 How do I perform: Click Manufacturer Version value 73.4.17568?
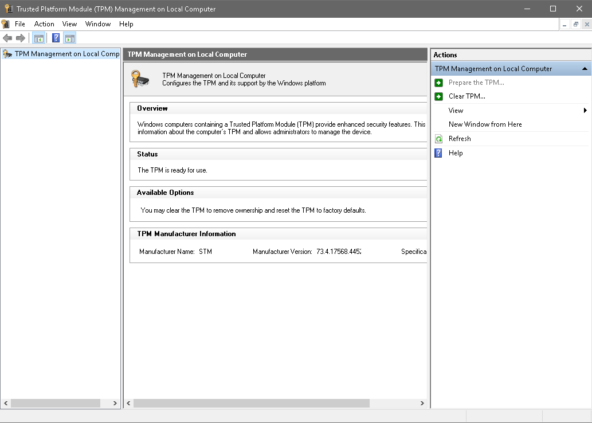pyautogui.click(x=339, y=252)
